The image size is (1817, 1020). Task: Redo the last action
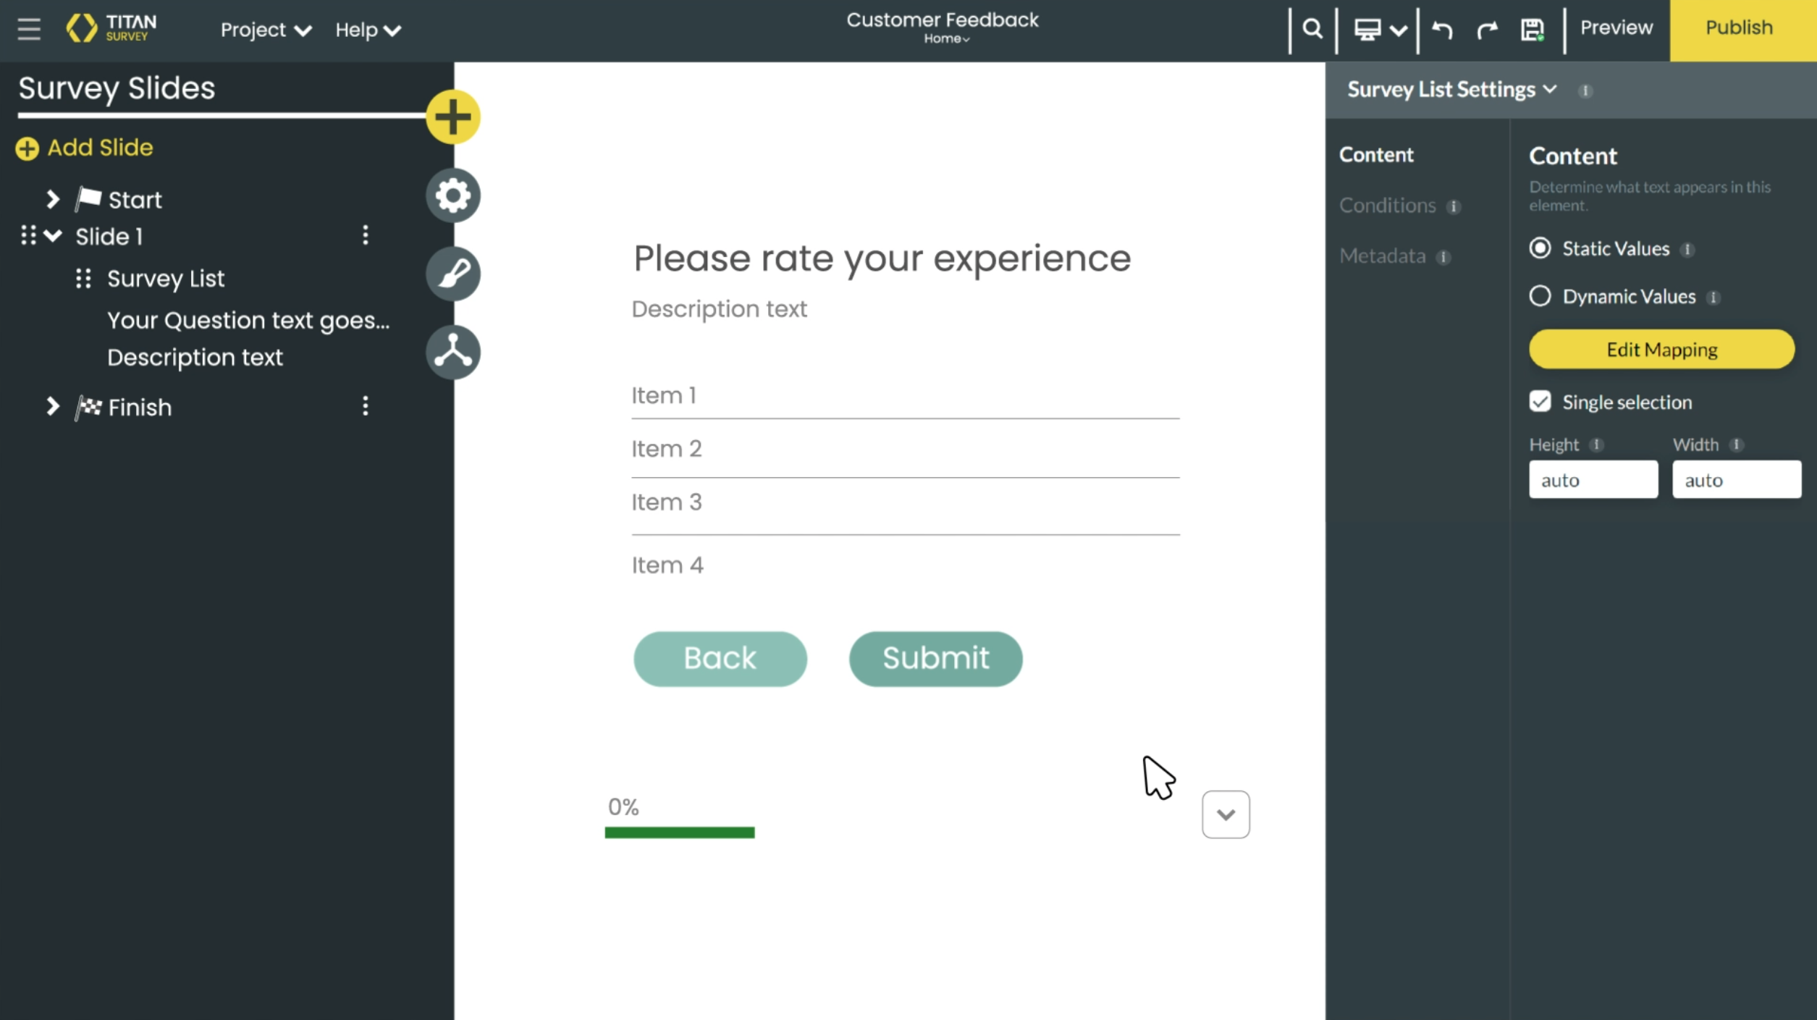pyautogui.click(x=1487, y=30)
